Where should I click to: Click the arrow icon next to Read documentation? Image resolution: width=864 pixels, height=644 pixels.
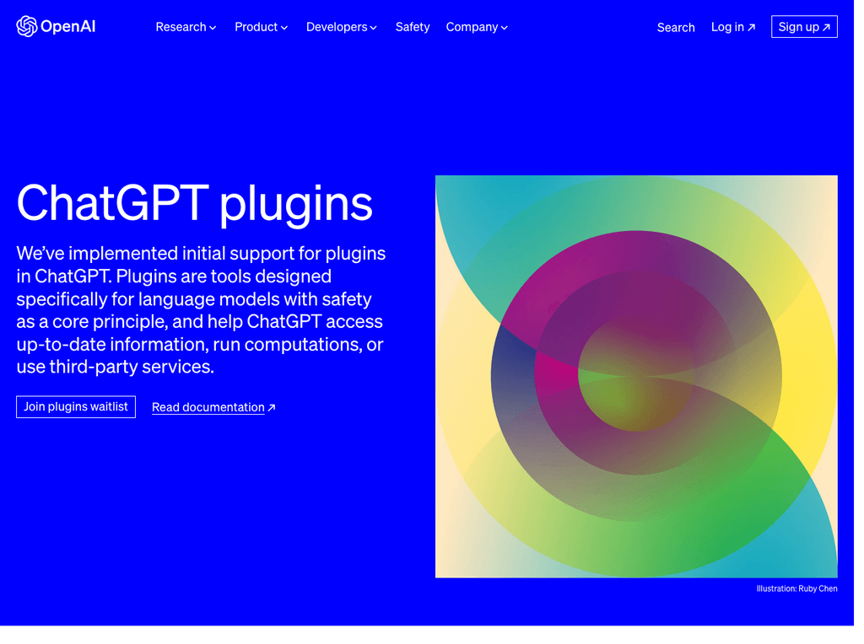(x=270, y=406)
